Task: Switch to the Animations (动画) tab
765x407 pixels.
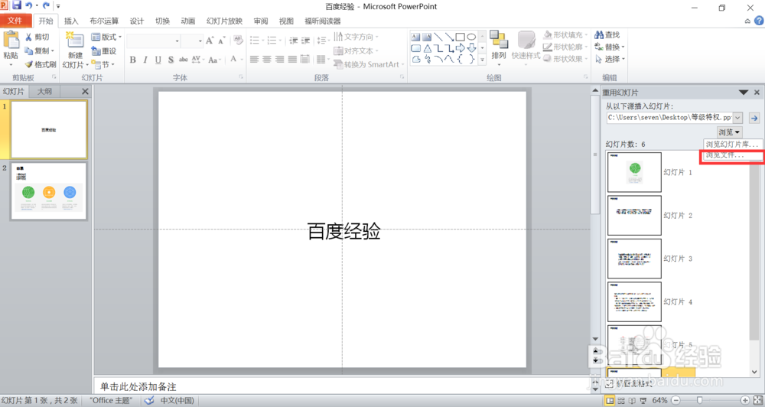Action: tap(188, 21)
